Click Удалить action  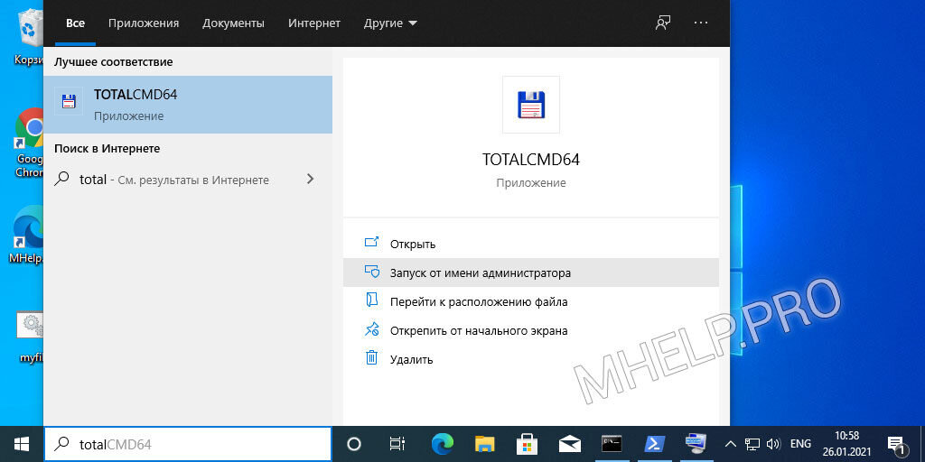(531, 359)
